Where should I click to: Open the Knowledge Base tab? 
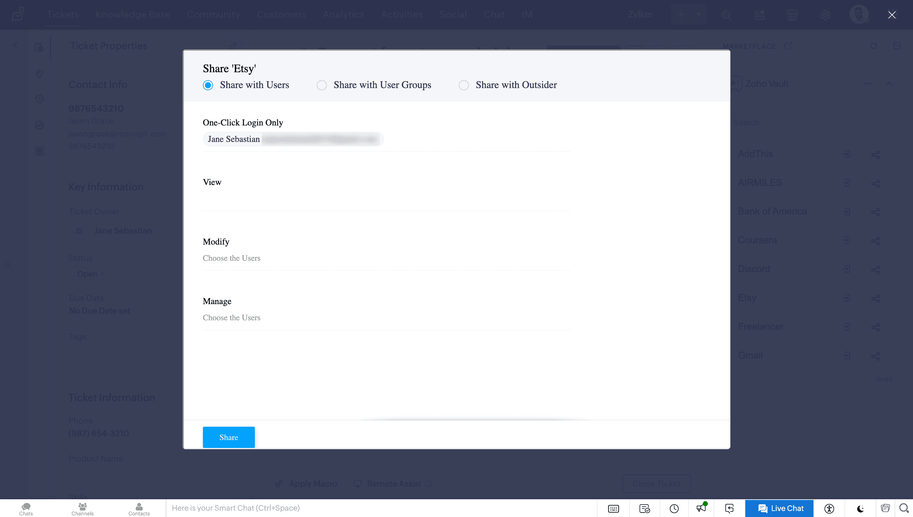(133, 15)
